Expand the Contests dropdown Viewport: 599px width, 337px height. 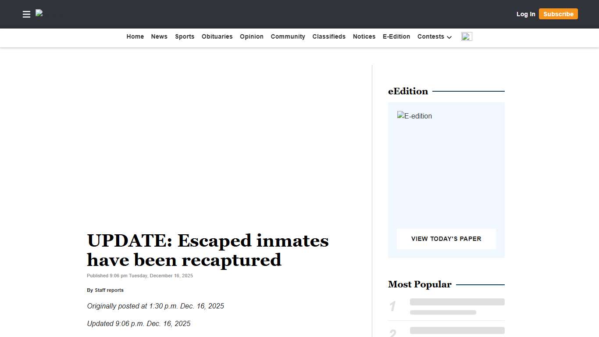click(434, 37)
